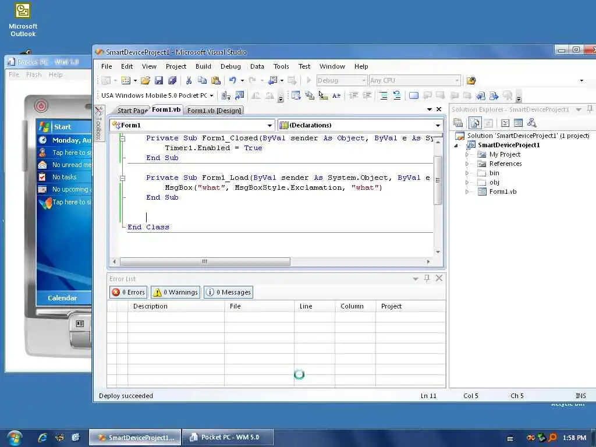This screenshot has height=447, width=596.
Task: Click the Connect to Device icon
Action: tap(226, 96)
